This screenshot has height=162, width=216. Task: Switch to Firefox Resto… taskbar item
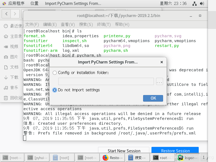(x=113, y=158)
